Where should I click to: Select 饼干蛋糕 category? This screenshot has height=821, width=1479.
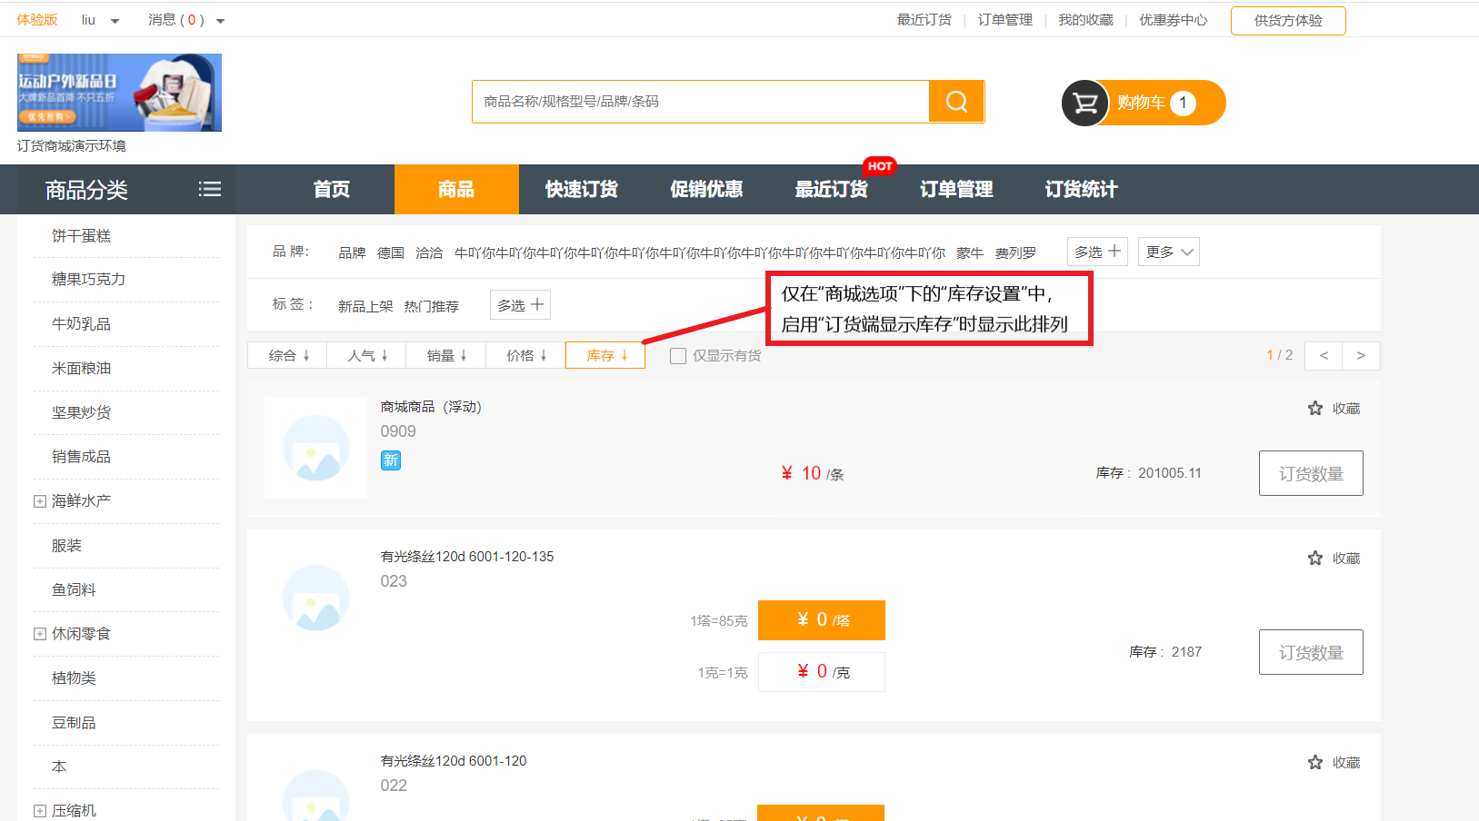(81, 236)
